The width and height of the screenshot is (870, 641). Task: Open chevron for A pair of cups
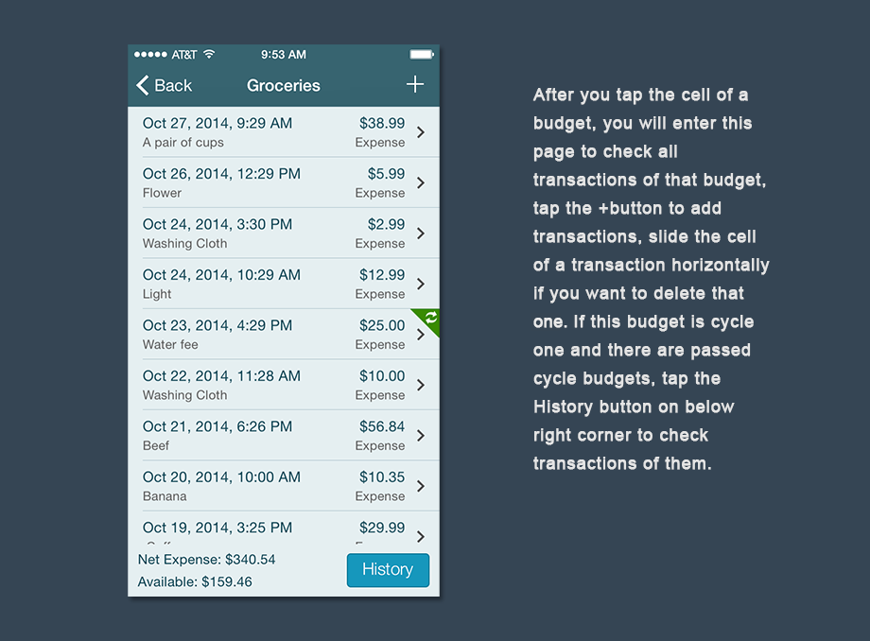coord(421,132)
